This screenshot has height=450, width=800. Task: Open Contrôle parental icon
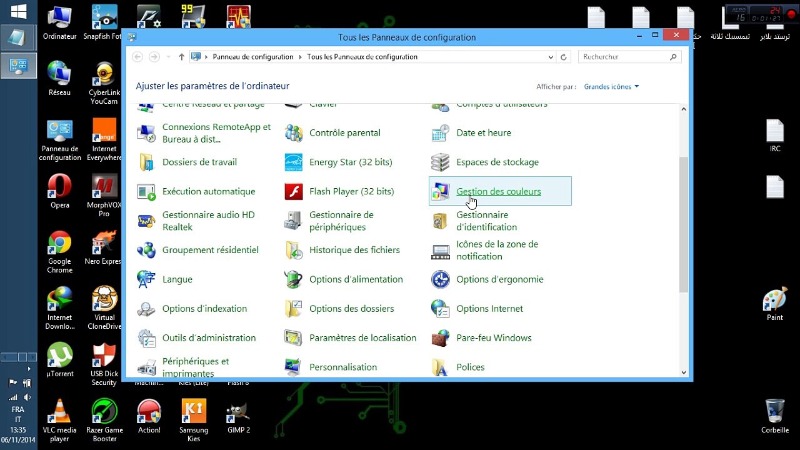click(x=294, y=132)
